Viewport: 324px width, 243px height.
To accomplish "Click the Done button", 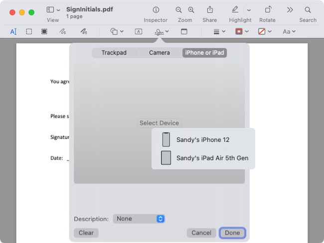I will (x=232, y=233).
